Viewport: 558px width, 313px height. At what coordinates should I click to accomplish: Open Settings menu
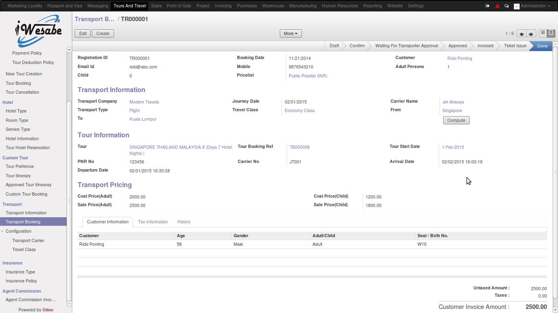[x=416, y=6]
